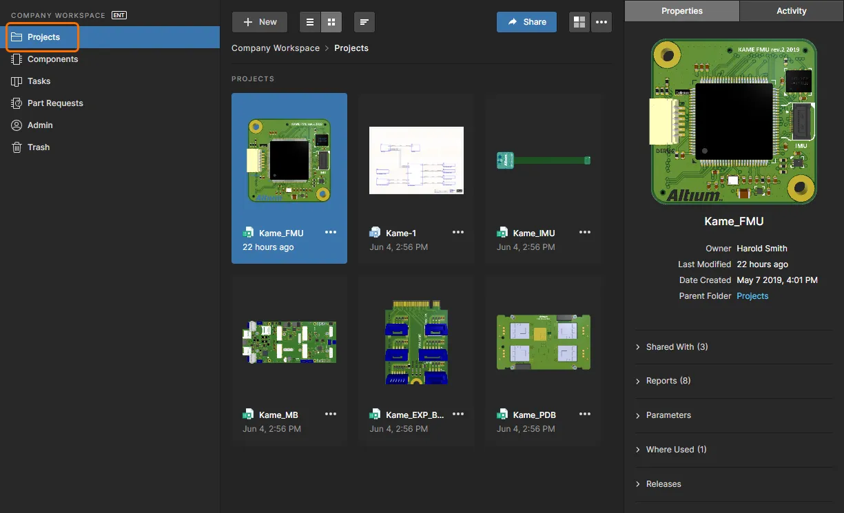Select the Kame_PDB board thumbnail
The height and width of the screenshot is (513, 844).
[543, 342]
